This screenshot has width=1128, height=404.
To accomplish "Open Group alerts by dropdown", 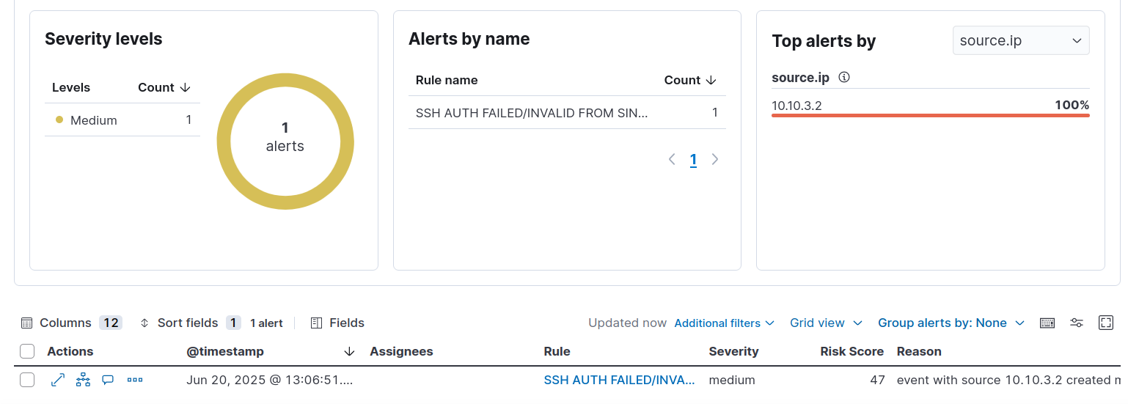I will (x=951, y=323).
